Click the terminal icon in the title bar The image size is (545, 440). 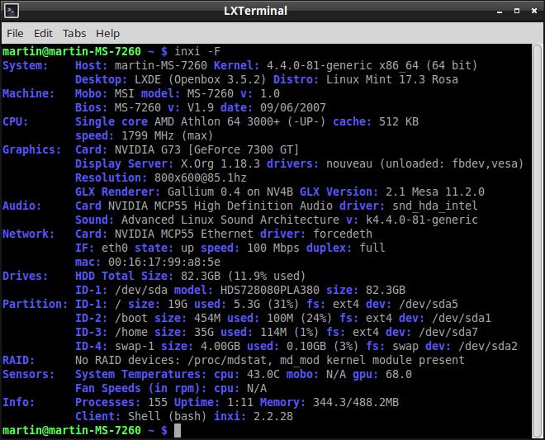pos(11,10)
